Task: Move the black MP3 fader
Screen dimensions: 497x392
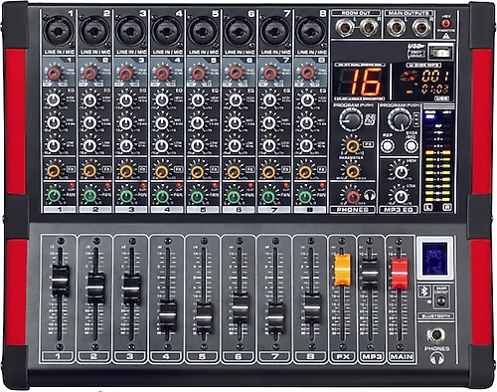Action: 370,274
